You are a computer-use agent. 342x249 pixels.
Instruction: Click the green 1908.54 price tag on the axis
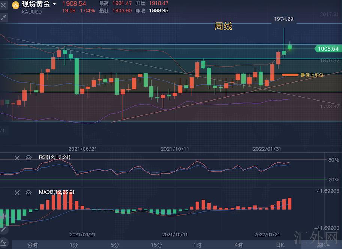pos(327,49)
